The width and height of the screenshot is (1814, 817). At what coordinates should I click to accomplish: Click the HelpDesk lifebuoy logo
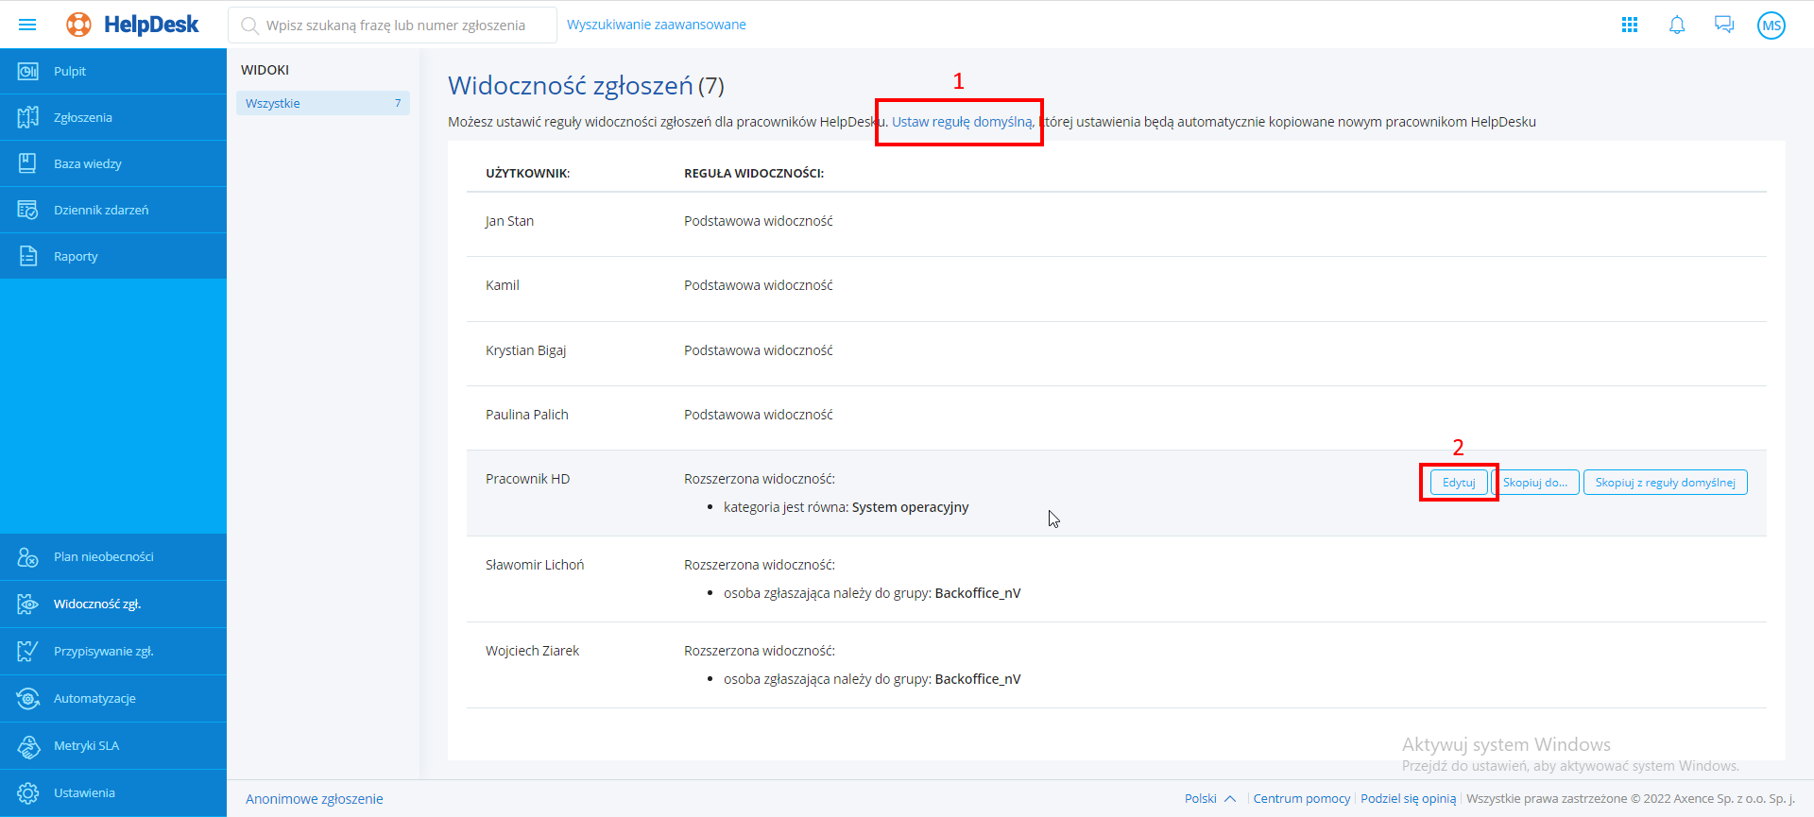pyautogui.click(x=79, y=25)
